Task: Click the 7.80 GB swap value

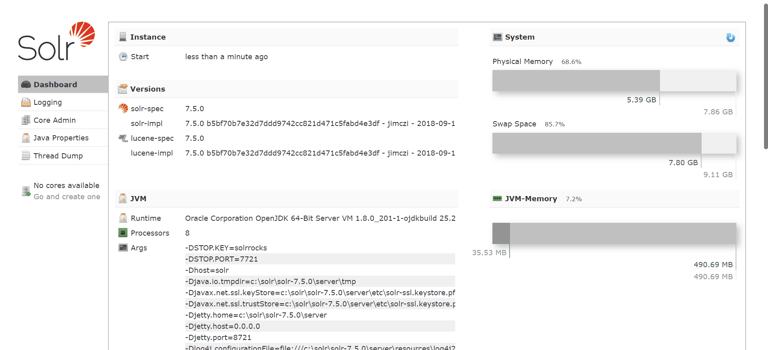Action: point(683,163)
